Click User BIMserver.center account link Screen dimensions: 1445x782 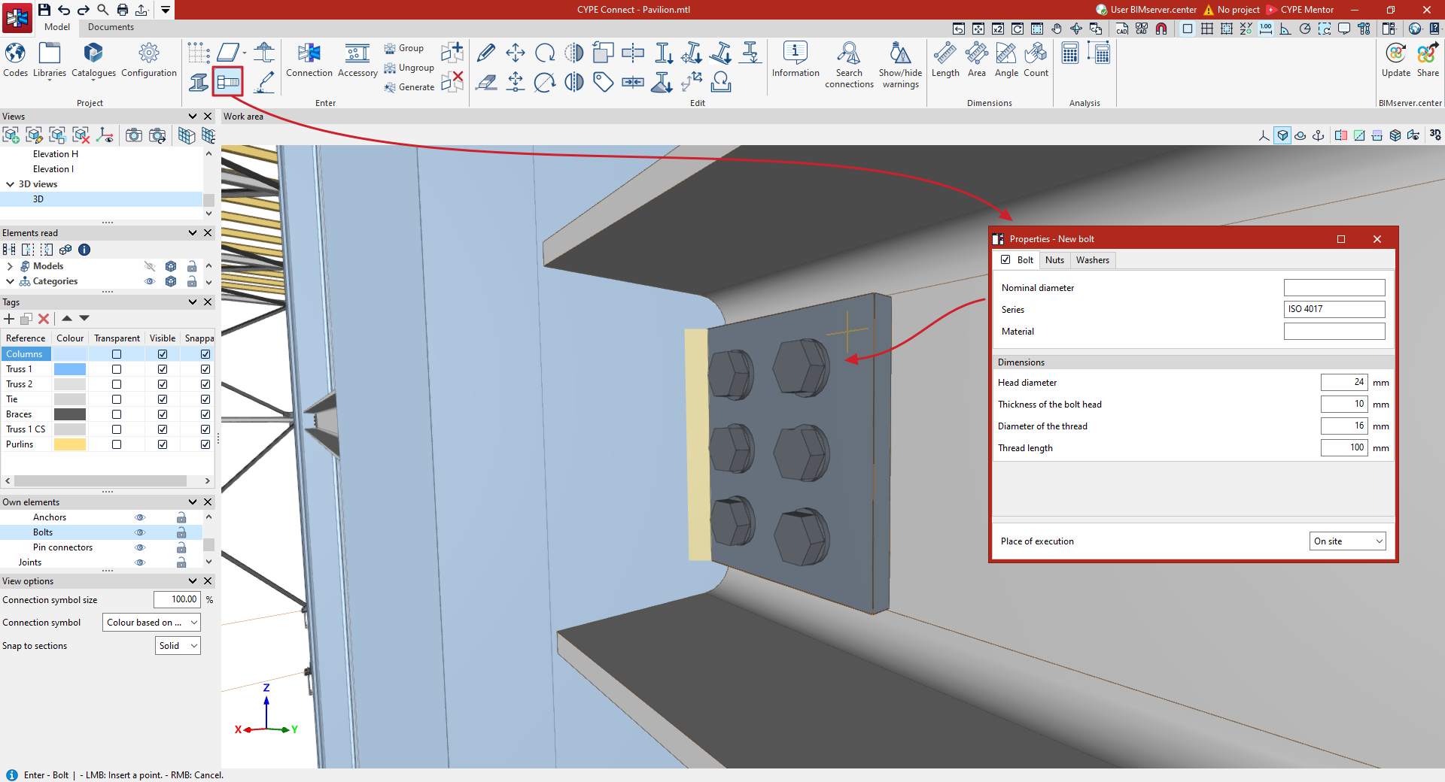click(x=1146, y=10)
